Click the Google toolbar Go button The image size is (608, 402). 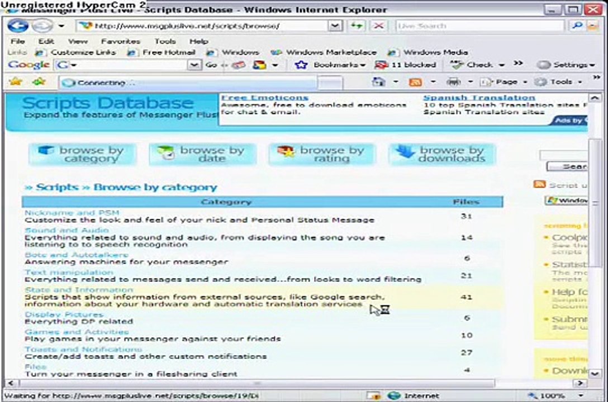point(211,65)
